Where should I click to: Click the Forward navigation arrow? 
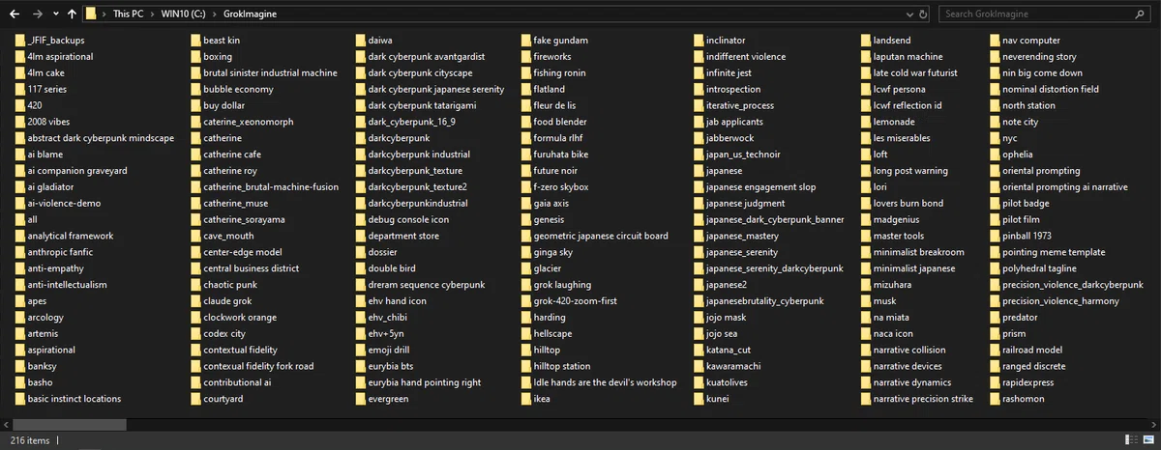[37, 14]
